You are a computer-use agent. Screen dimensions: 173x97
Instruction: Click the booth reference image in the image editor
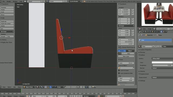157,14
